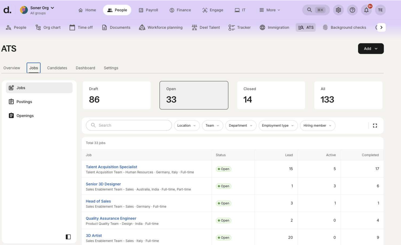This screenshot has width=401, height=245.
Task: Switch to the Jobs tab
Action: coord(34,68)
